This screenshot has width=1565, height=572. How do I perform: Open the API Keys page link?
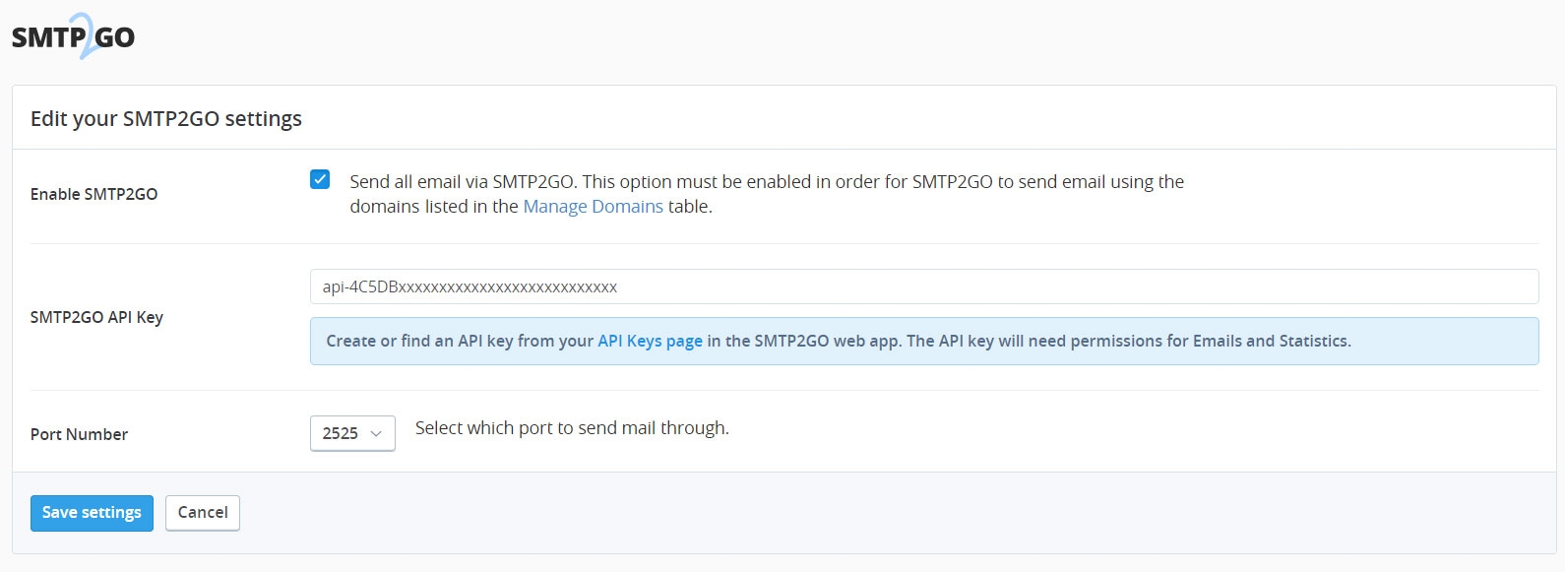tap(650, 341)
